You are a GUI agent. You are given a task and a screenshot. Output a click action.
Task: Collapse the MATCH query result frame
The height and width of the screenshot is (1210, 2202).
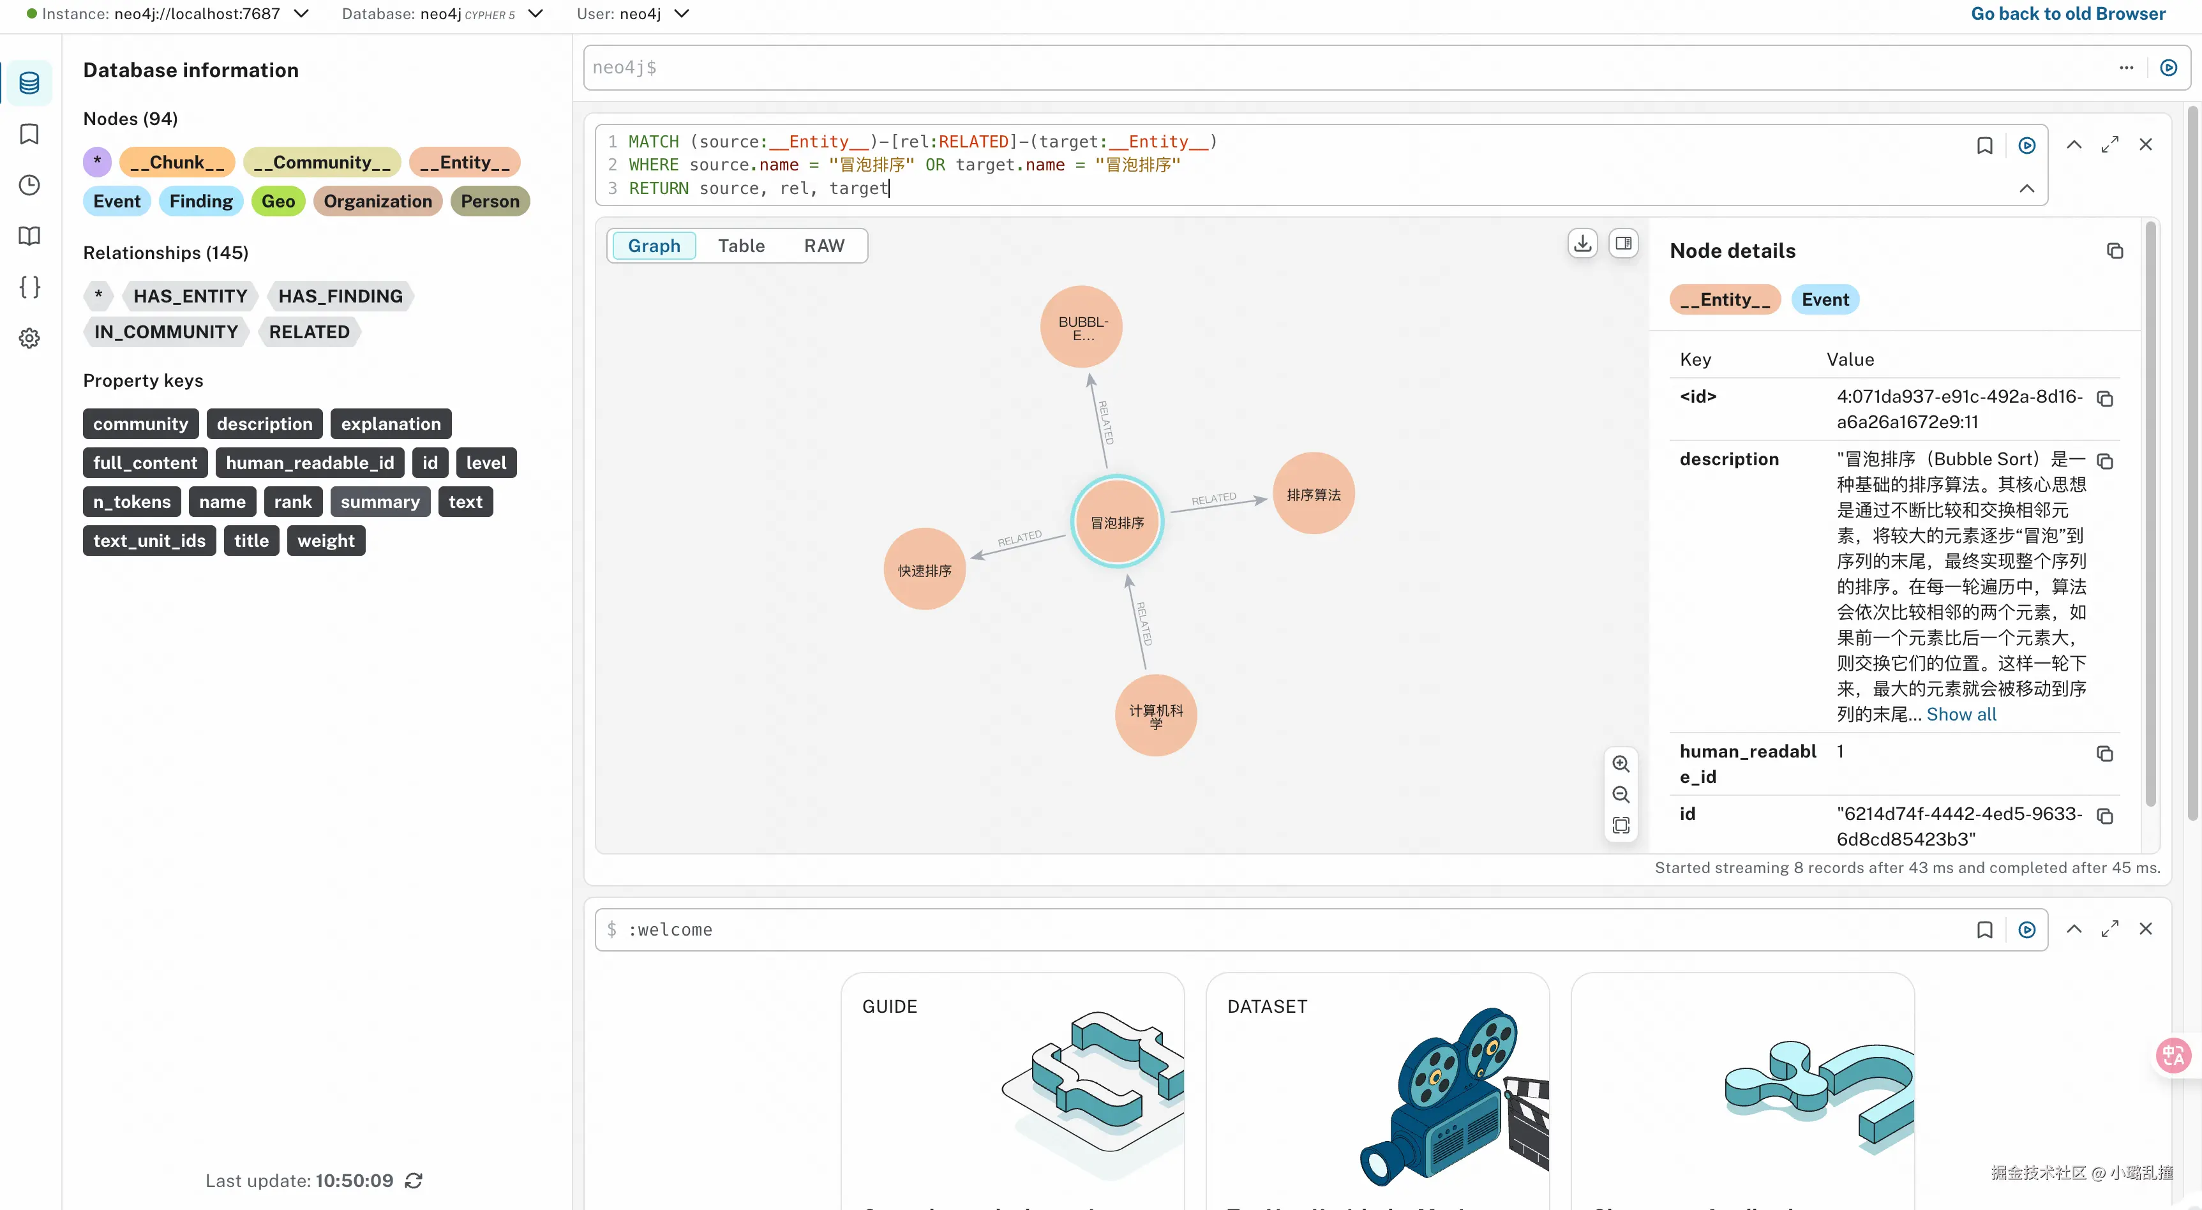point(2074,144)
